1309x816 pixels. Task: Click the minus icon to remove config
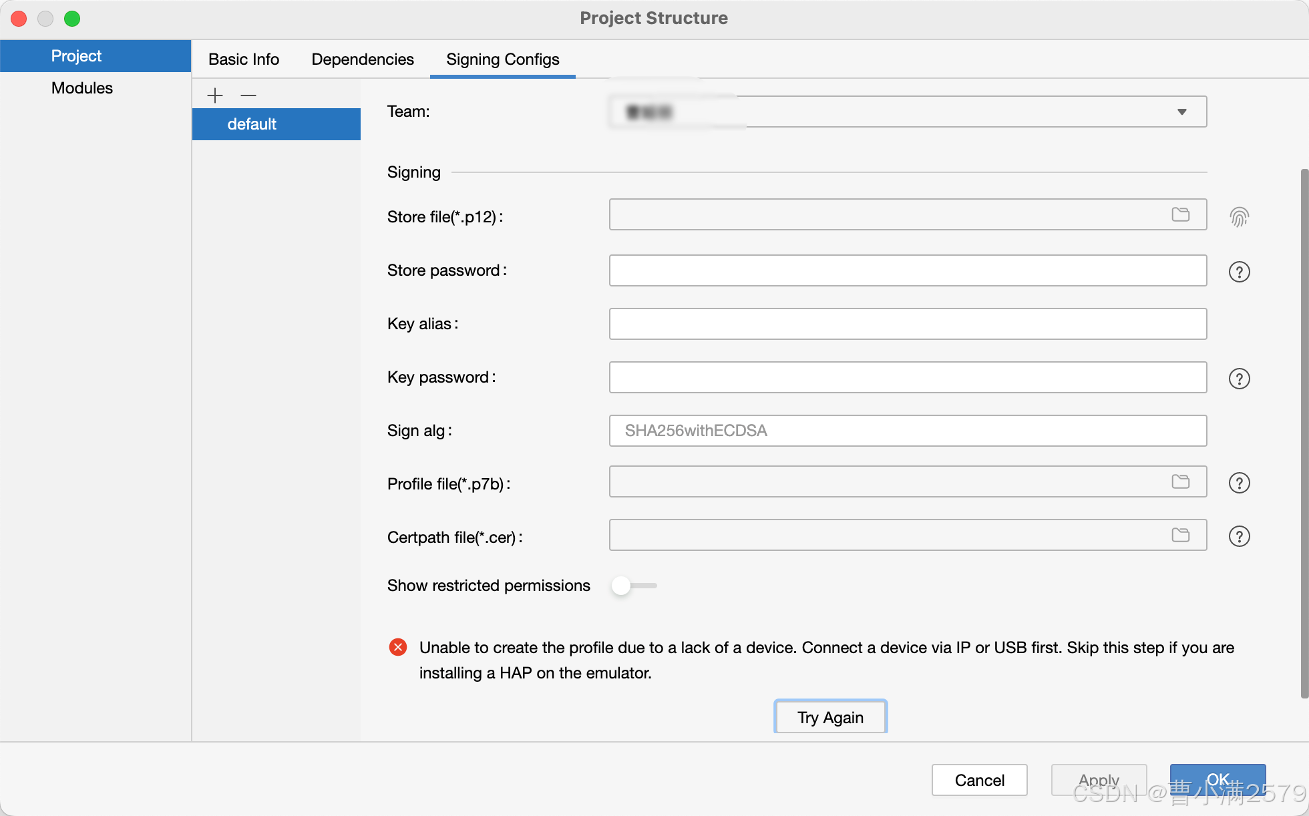(x=248, y=95)
